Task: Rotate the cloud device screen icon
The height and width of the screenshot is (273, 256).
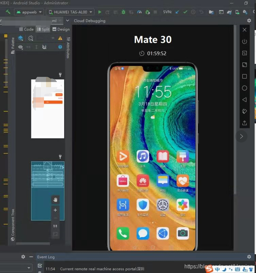Action: pyautogui.click(x=244, y=111)
